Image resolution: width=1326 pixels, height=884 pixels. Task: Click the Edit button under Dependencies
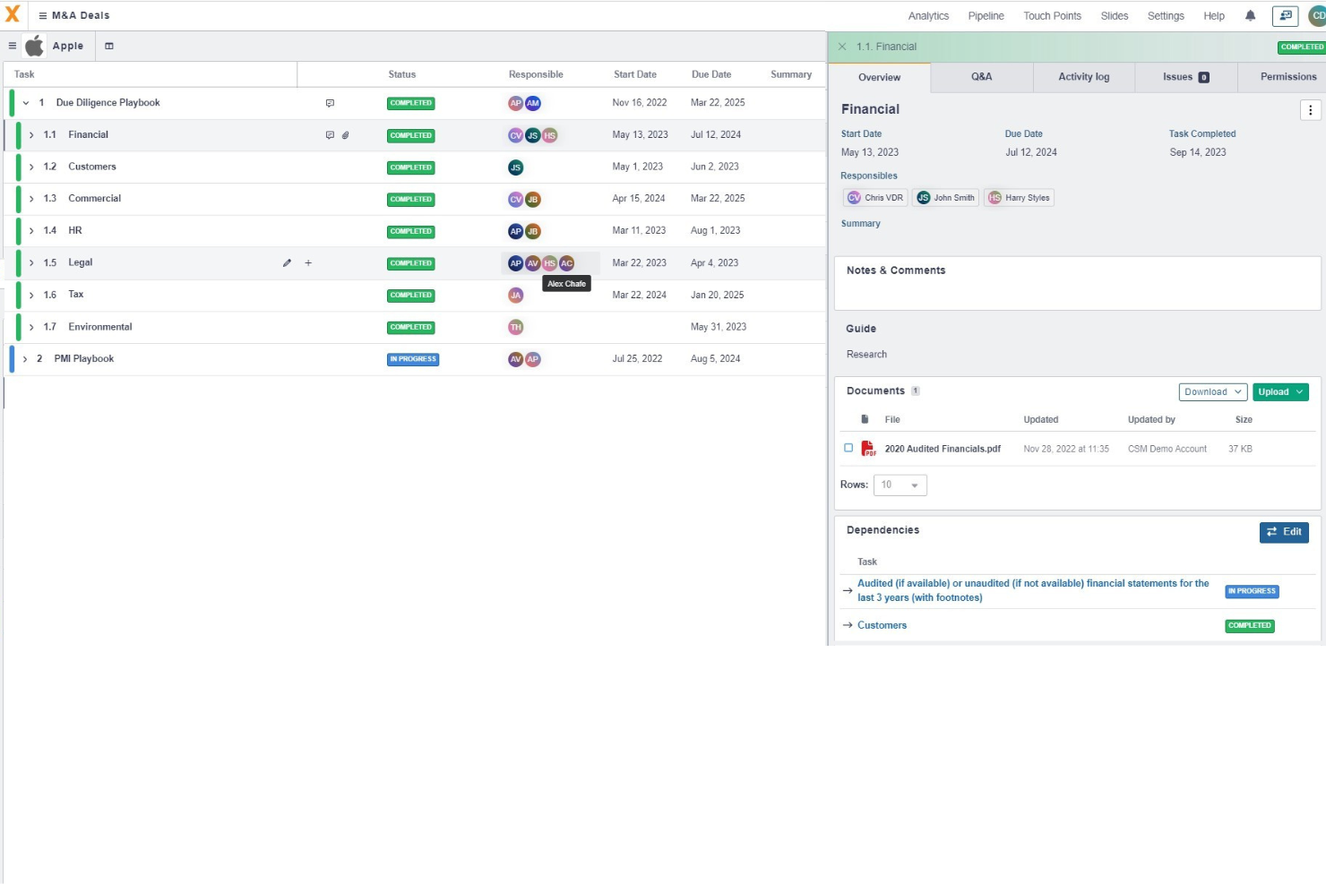[1284, 531]
